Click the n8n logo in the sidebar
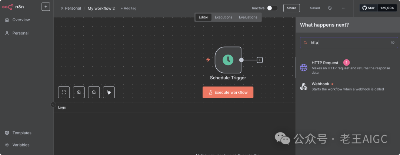 tap(13, 7)
